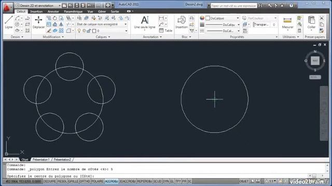Toggle DYN dynamic input
The image size is (332, 186).
click(166, 181)
